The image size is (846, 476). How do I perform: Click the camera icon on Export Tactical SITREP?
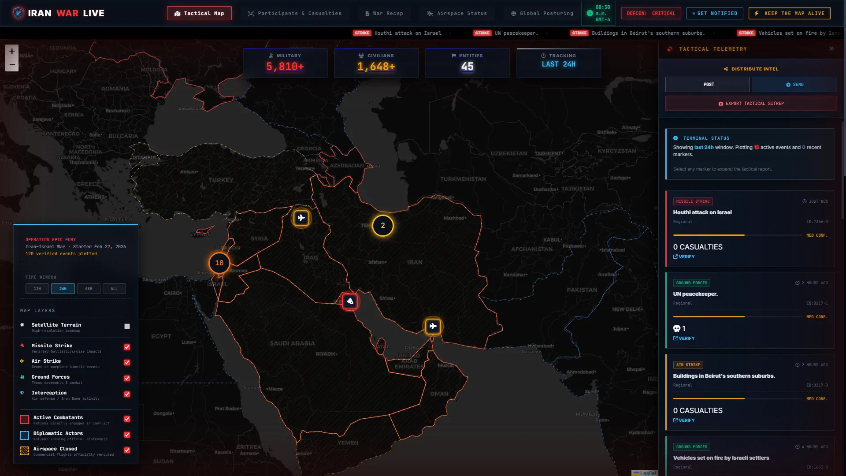tap(721, 103)
